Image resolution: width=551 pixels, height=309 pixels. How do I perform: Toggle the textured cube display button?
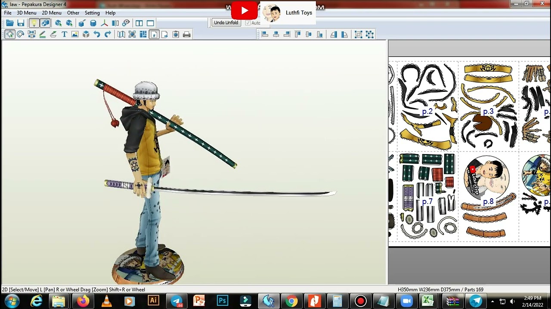point(45,23)
